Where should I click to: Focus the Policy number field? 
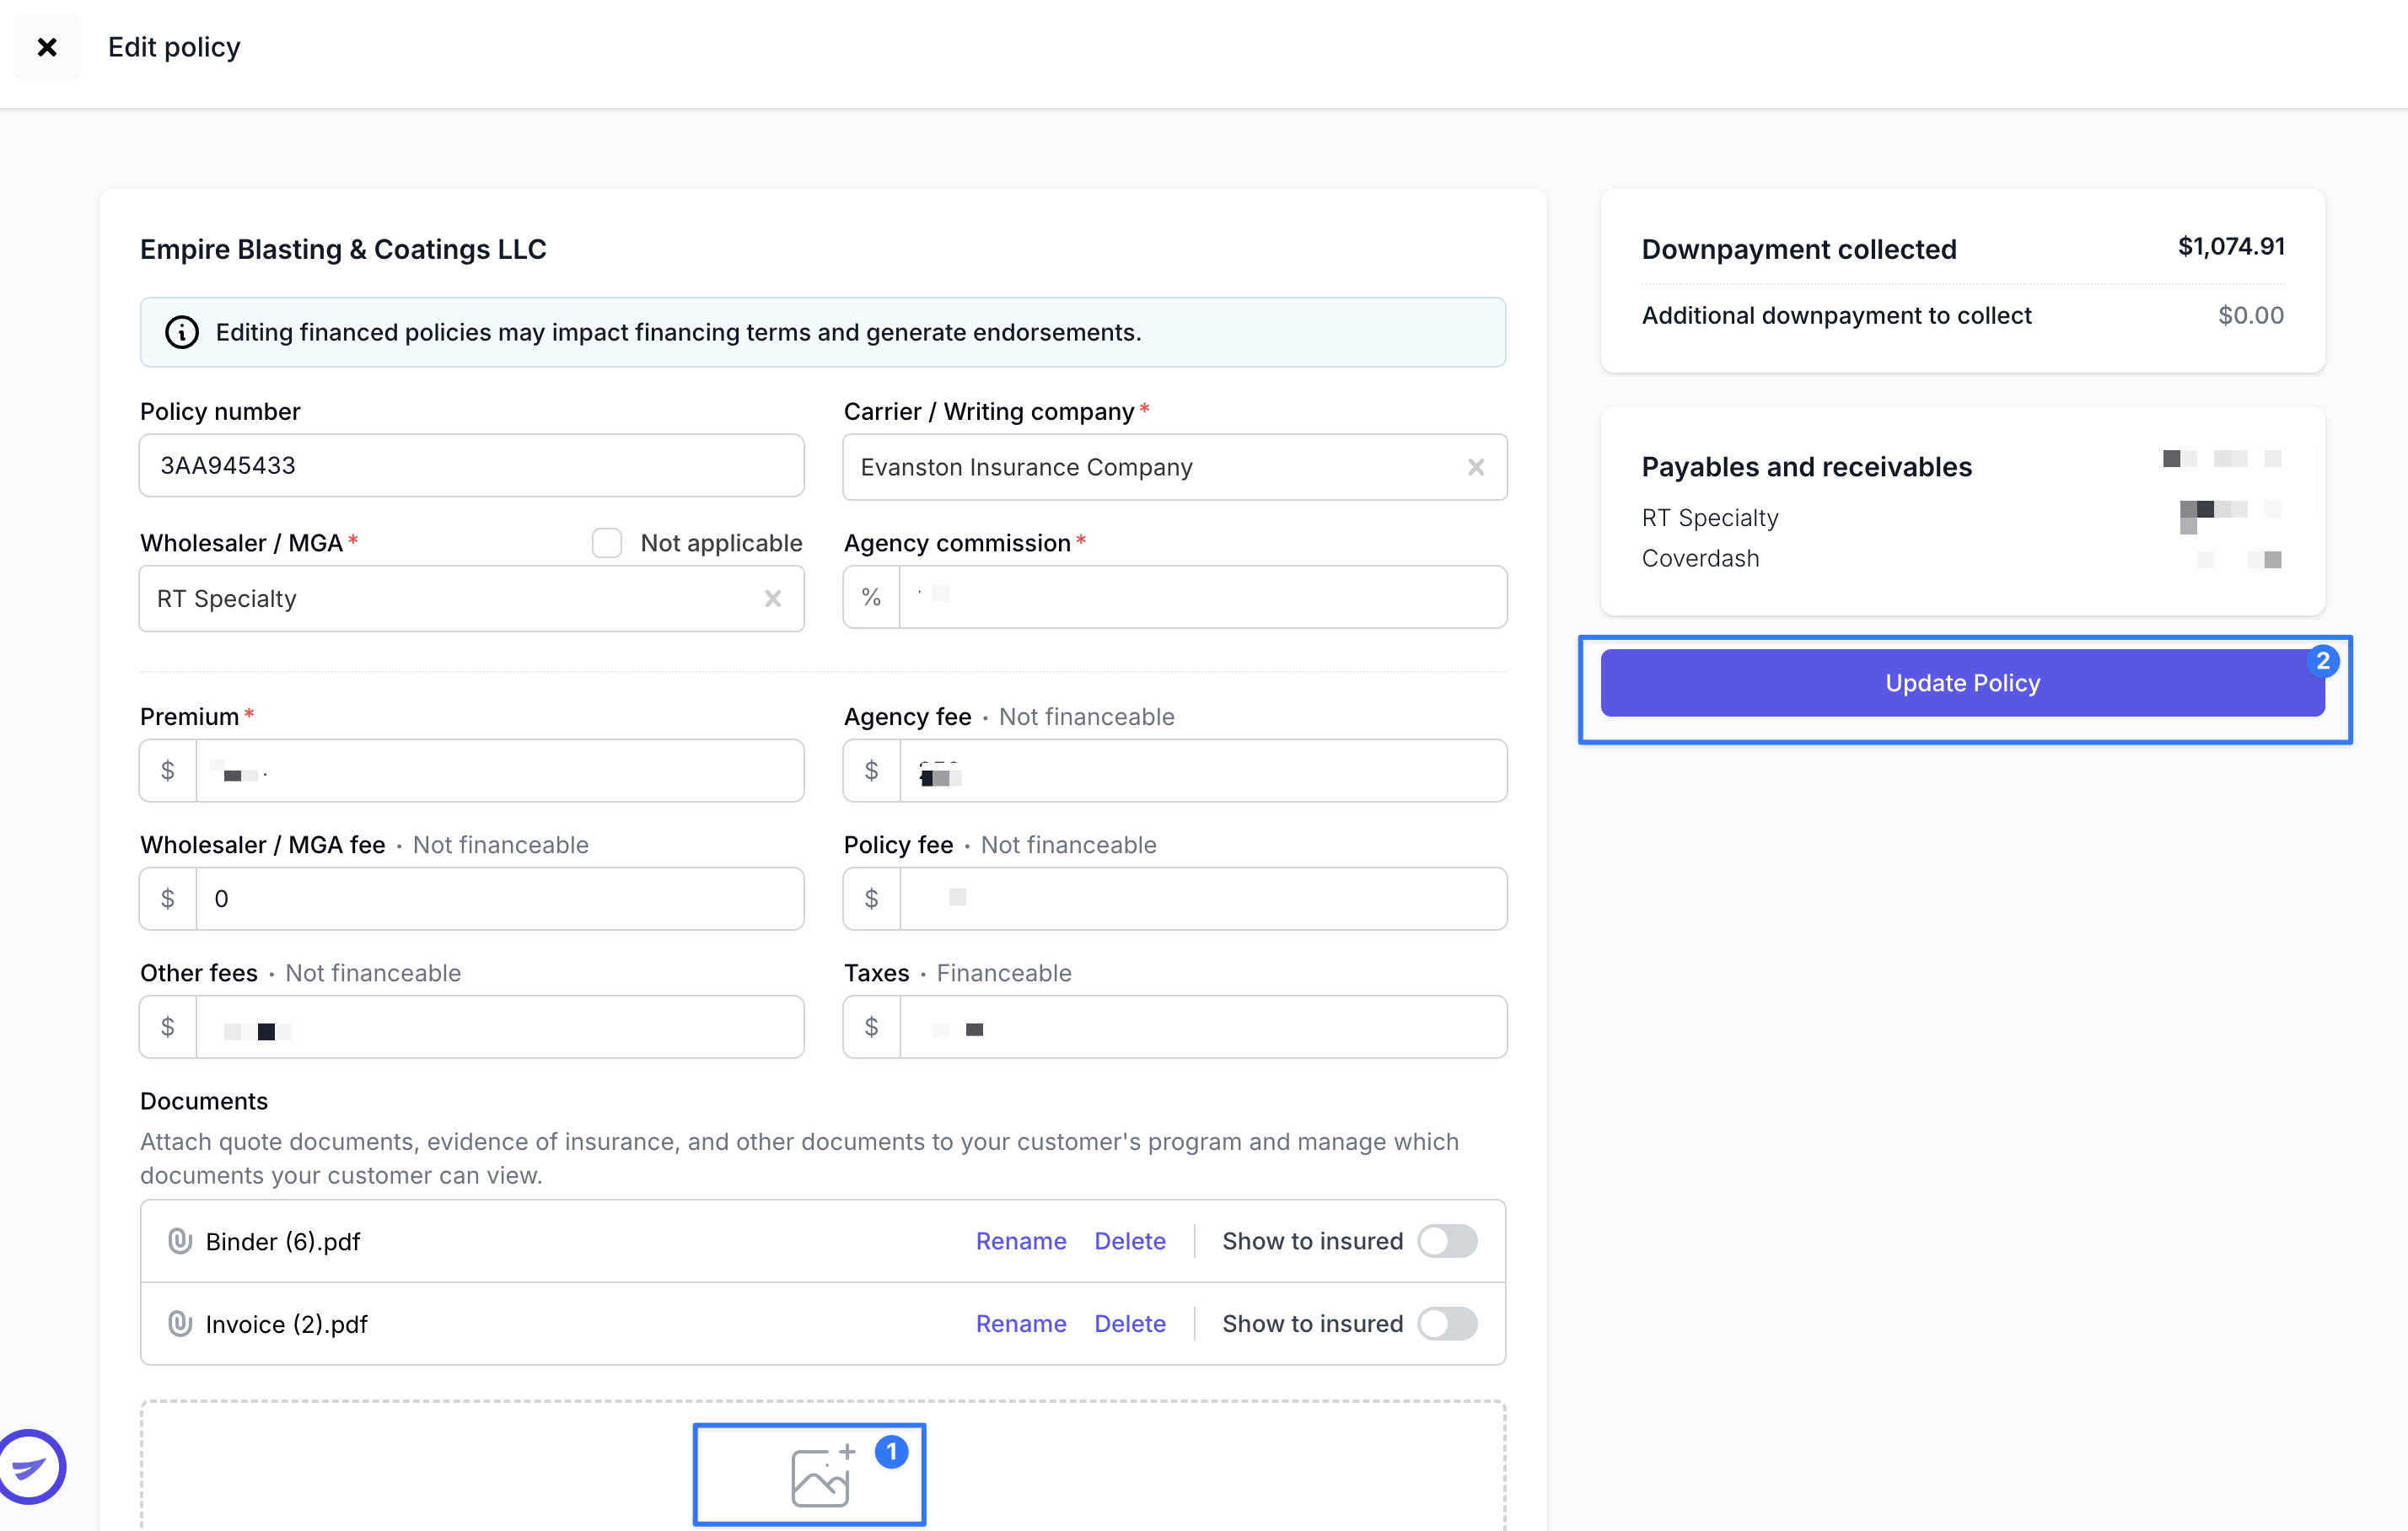[472, 466]
